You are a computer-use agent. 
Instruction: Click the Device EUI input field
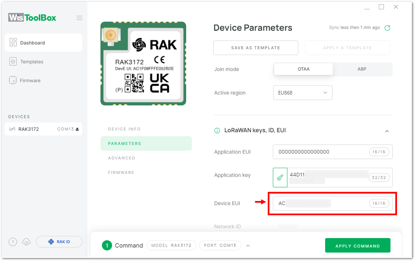333,203
